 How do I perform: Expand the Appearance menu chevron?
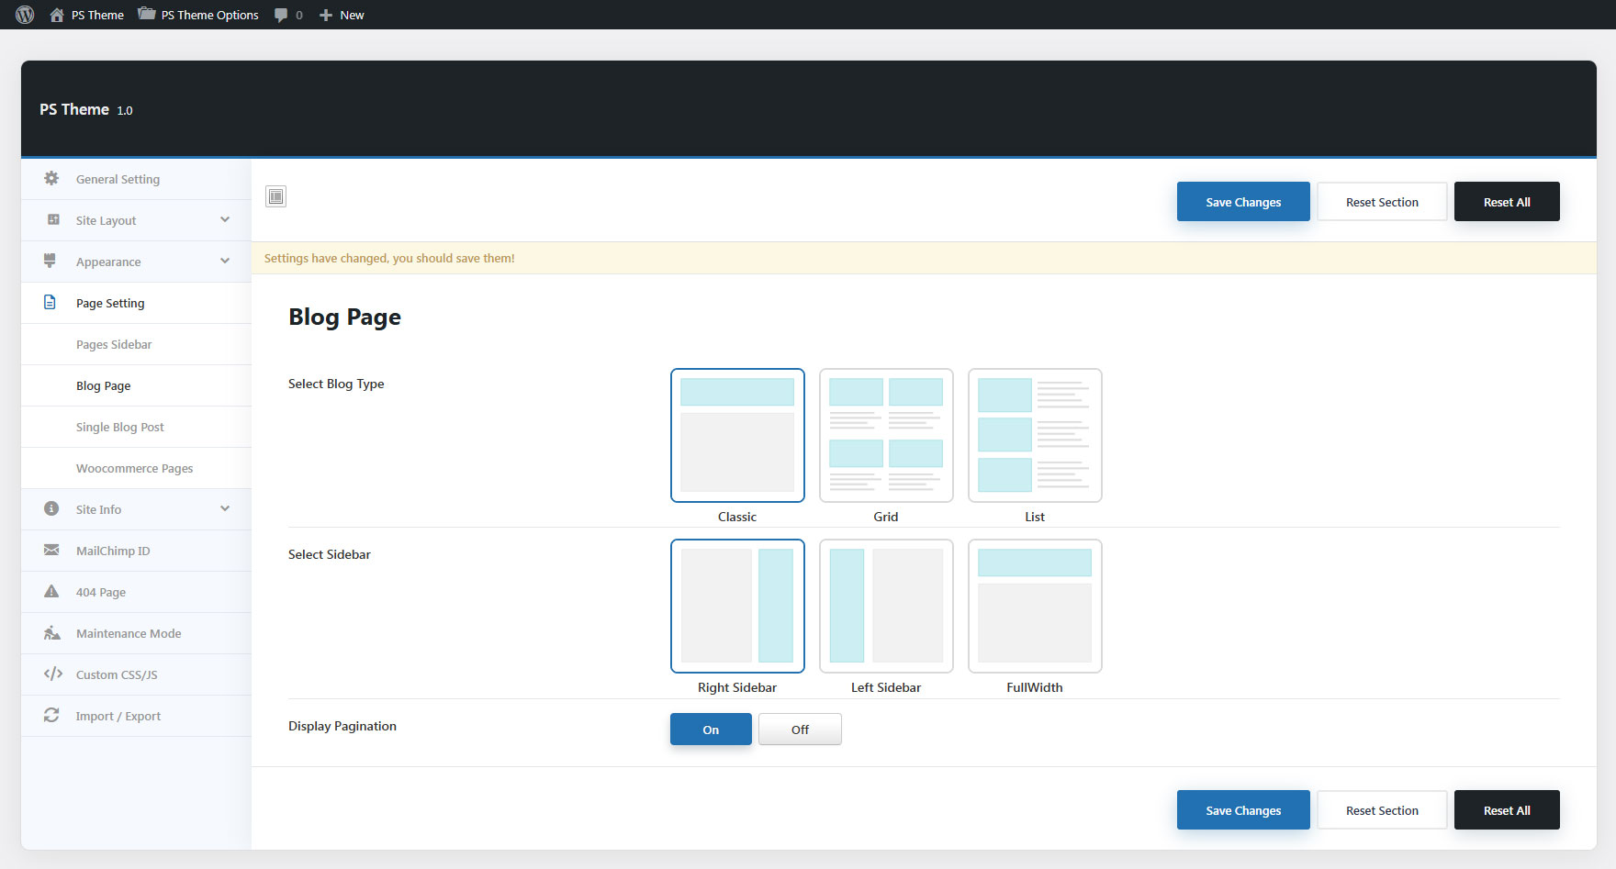click(225, 262)
